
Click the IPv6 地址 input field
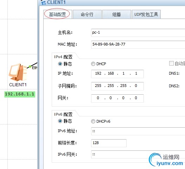tap(138, 131)
